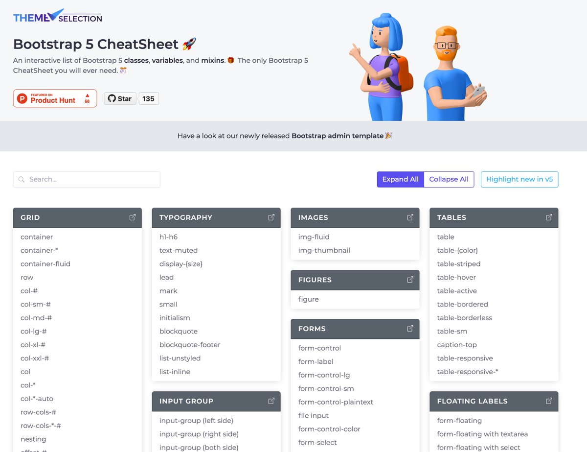Select the table-bordered entry

point(463,304)
